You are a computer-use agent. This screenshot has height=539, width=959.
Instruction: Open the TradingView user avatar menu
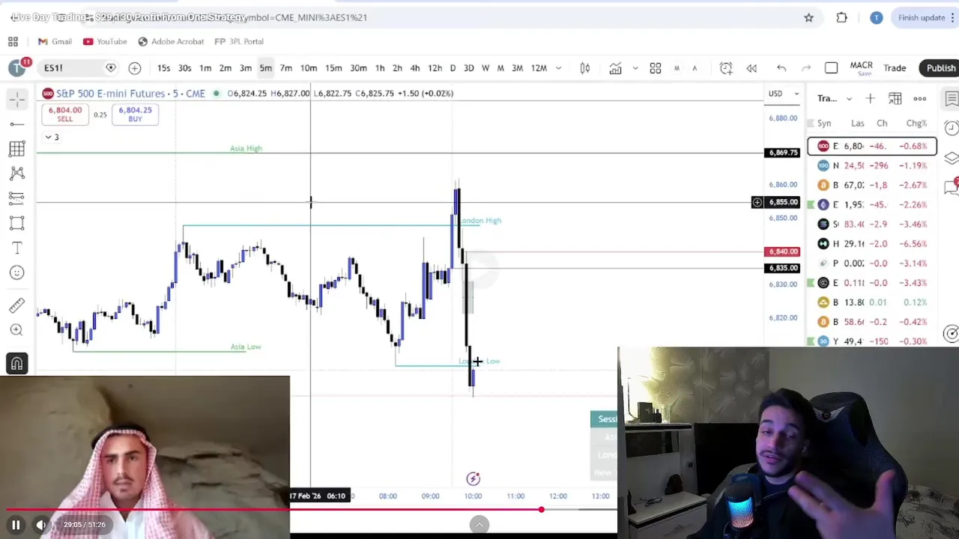[x=17, y=68]
